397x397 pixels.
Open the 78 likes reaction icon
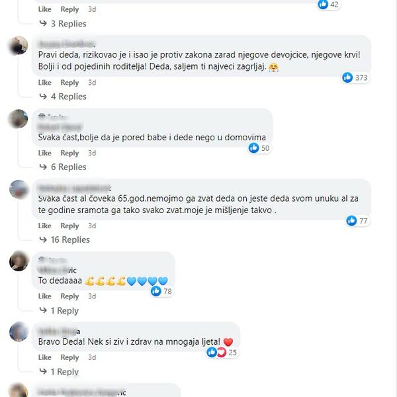pyautogui.click(x=156, y=291)
